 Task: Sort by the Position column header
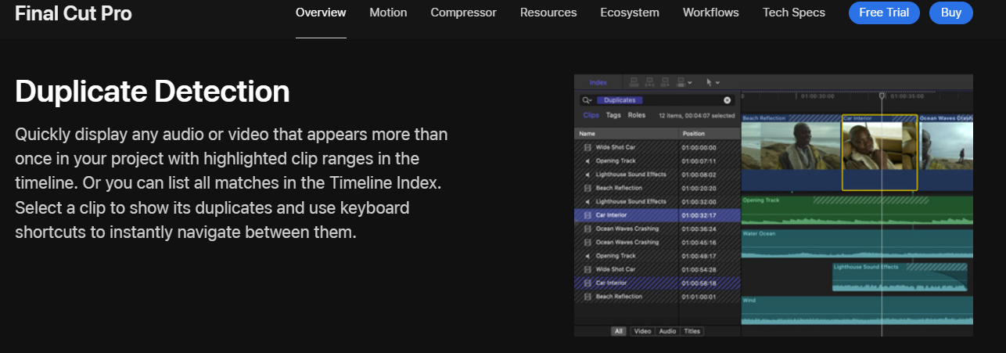[693, 134]
